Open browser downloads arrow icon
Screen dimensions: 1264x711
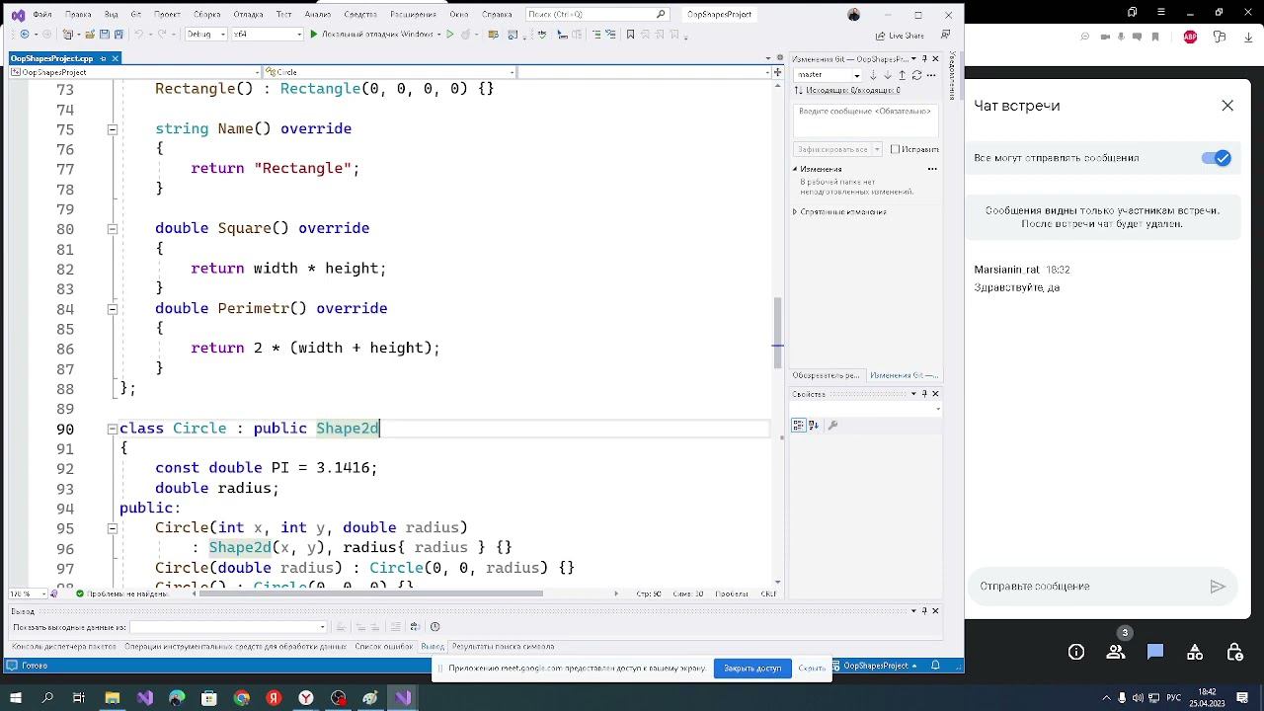pos(1246,37)
